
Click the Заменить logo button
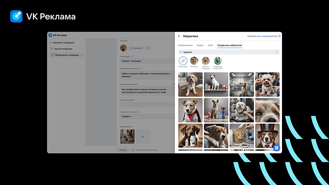(136, 48)
